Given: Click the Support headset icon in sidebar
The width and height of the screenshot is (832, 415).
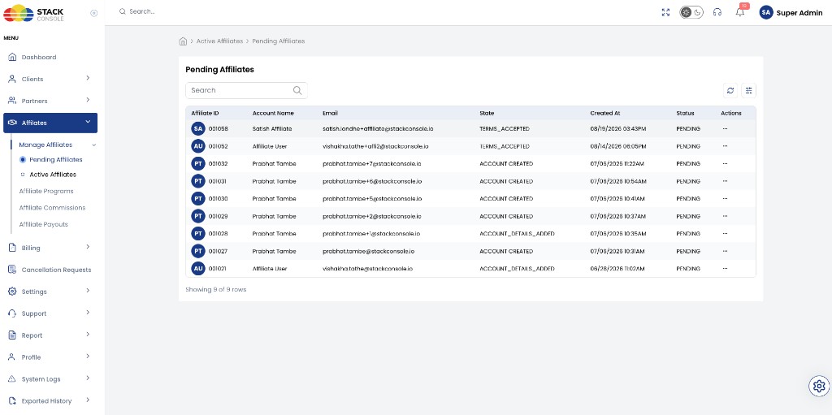Looking at the screenshot, I should [x=12, y=313].
